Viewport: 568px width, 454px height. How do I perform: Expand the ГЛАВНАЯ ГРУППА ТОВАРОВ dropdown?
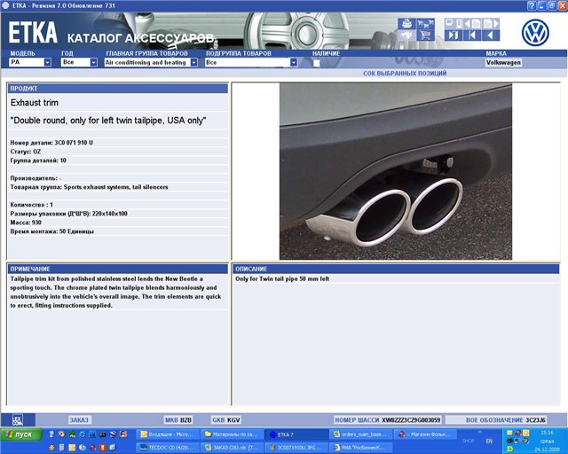click(193, 62)
